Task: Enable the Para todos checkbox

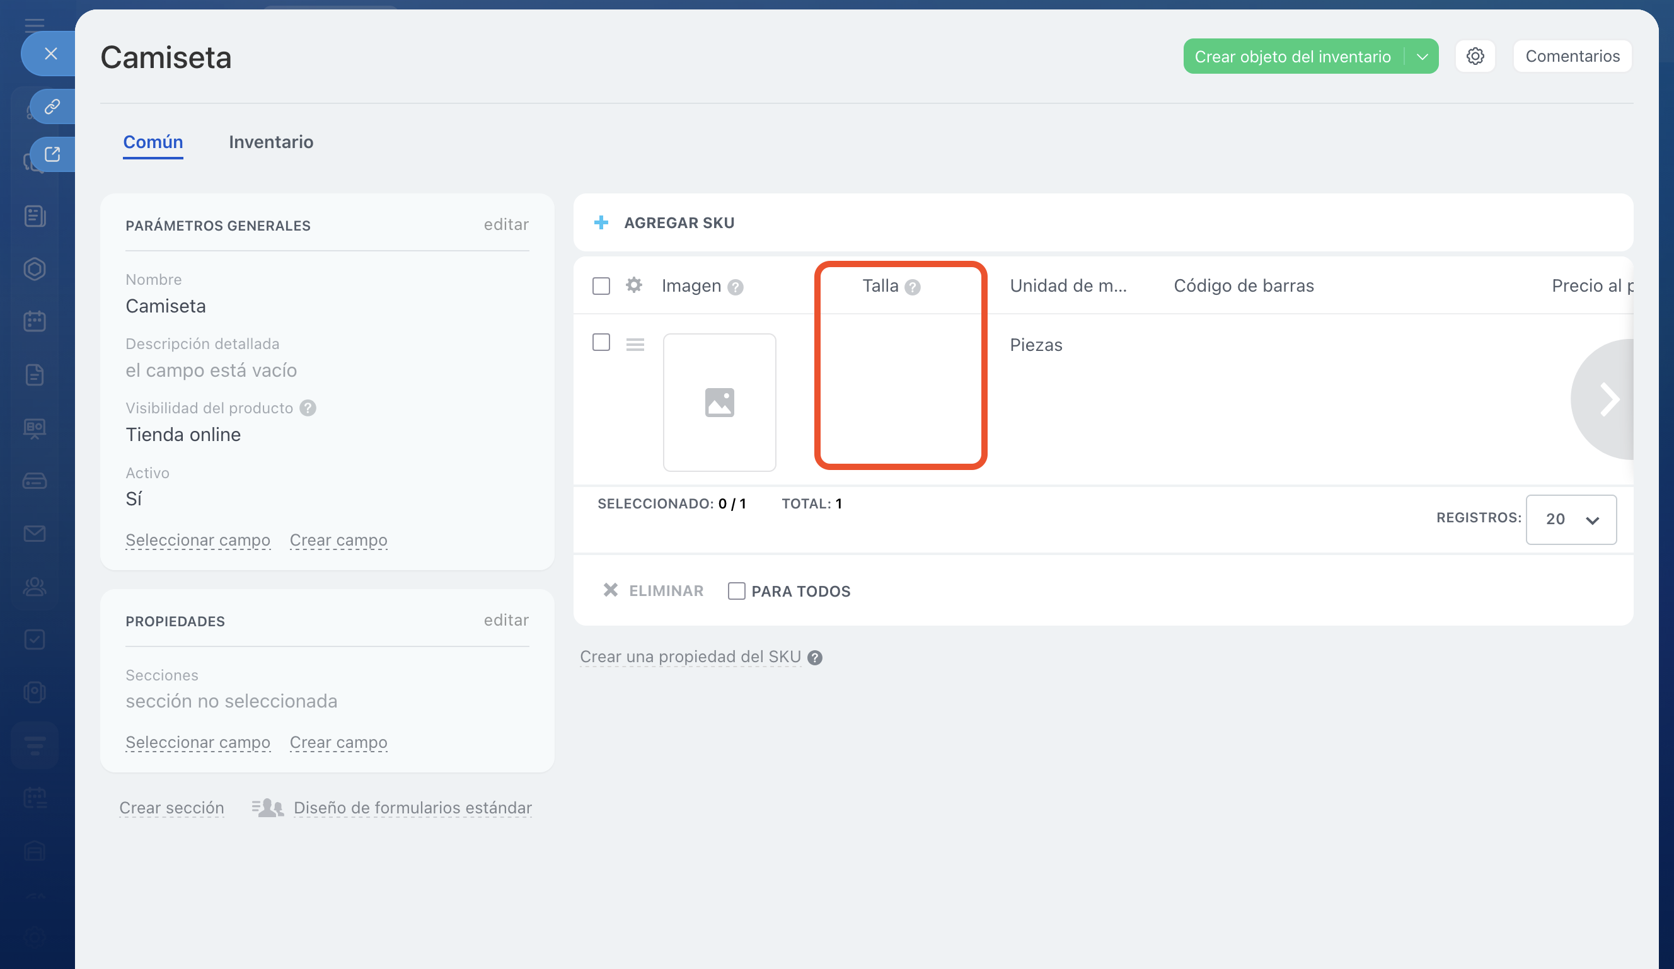Action: click(736, 590)
